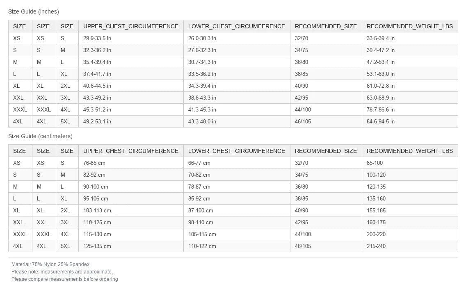Click the 110-122 cm cell
Screen dimensions: 466x296
[237, 246]
